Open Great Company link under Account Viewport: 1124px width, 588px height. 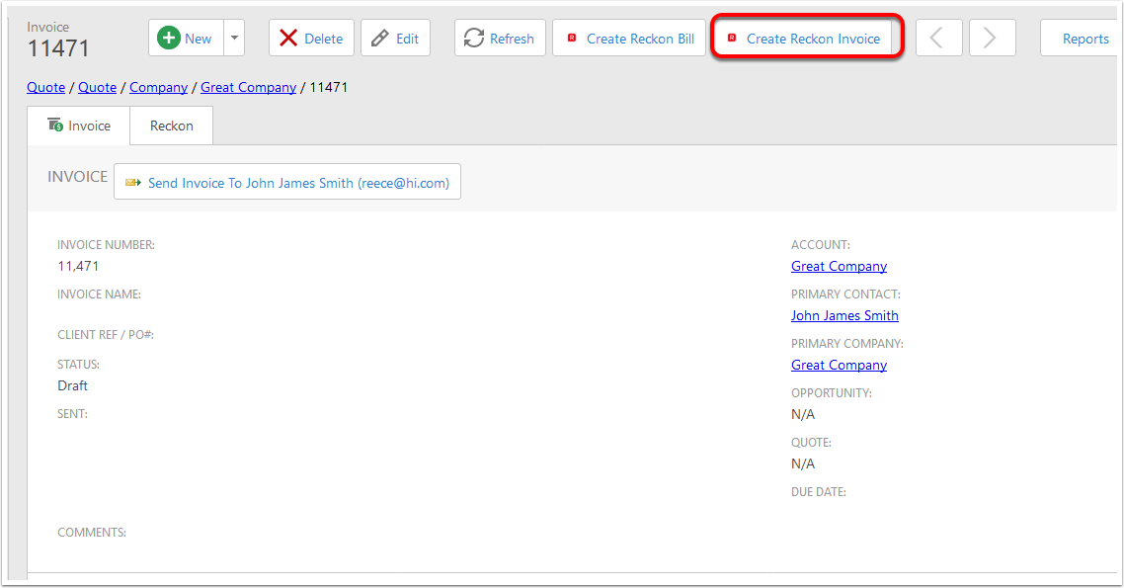click(x=839, y=266)
